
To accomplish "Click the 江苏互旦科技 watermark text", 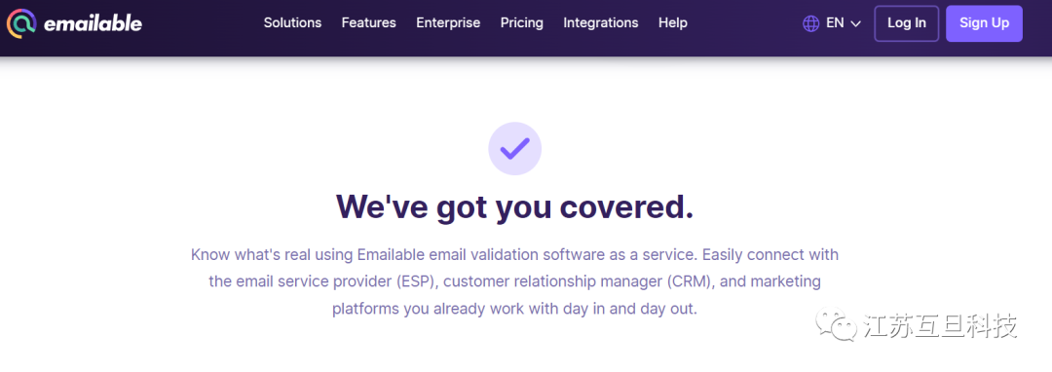I will (941, 326).
